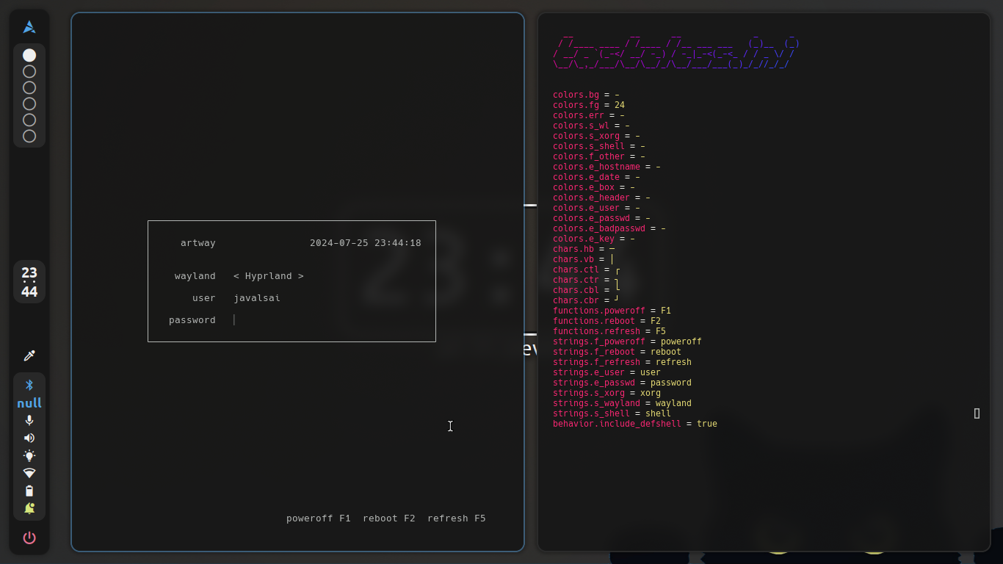
Task: Click 'strings.f_refresh = refresh' line
Action: pos(622,362)
